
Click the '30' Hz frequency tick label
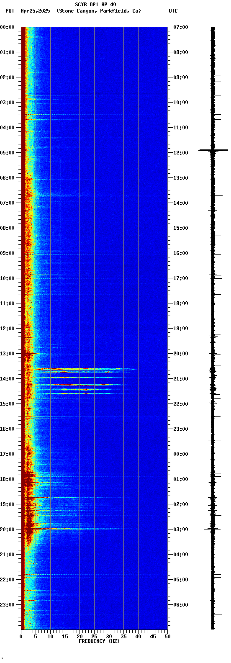pyautogui.click(x=109, y=637)
